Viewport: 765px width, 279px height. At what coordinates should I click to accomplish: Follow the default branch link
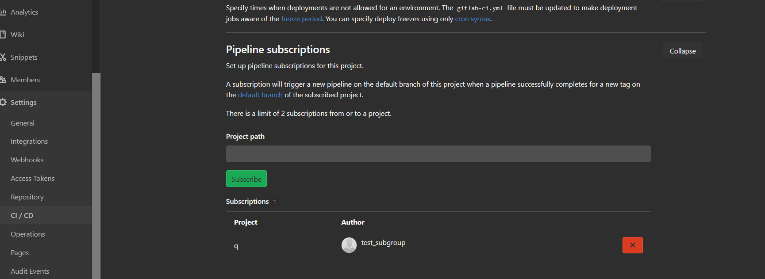(260, 95)
